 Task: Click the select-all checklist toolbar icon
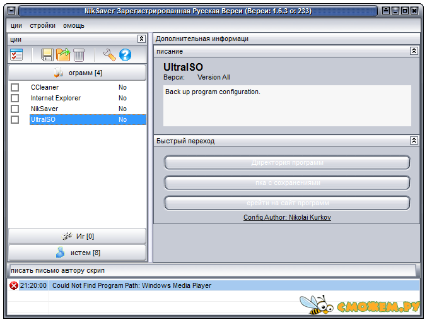coord(16,54)
